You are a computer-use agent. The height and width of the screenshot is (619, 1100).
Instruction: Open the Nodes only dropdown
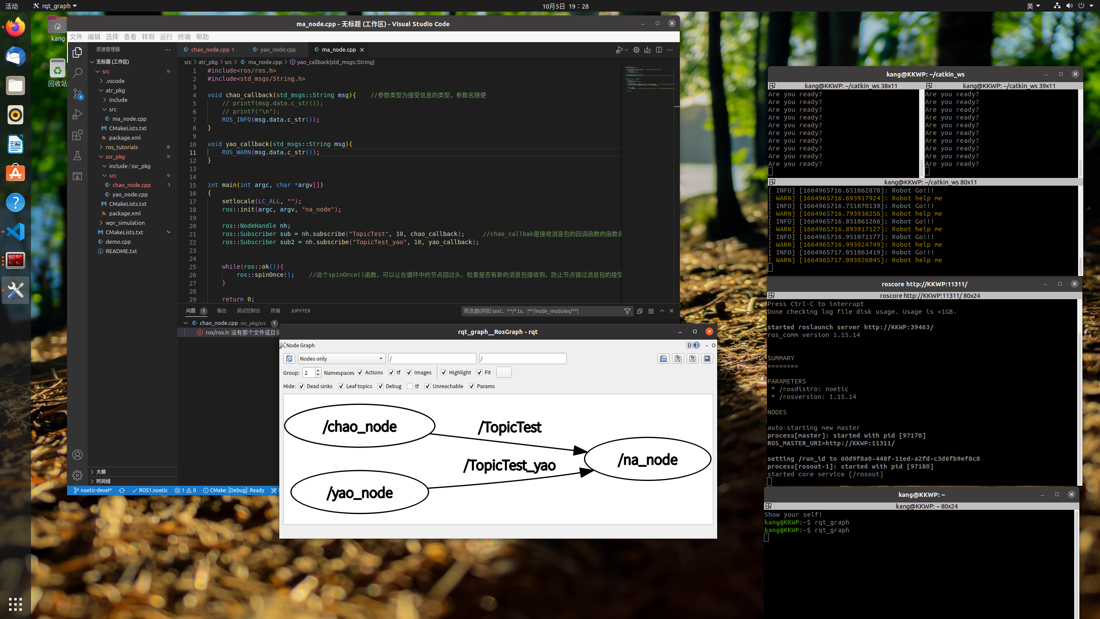pos(341,359)
